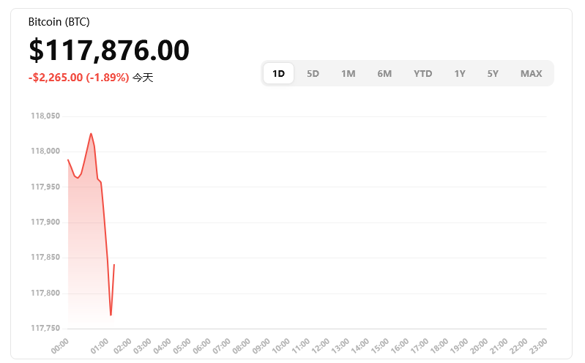Screen dimensions: 585x363
Task: Display the 5Y price chart
Action: tap(493, 73)
